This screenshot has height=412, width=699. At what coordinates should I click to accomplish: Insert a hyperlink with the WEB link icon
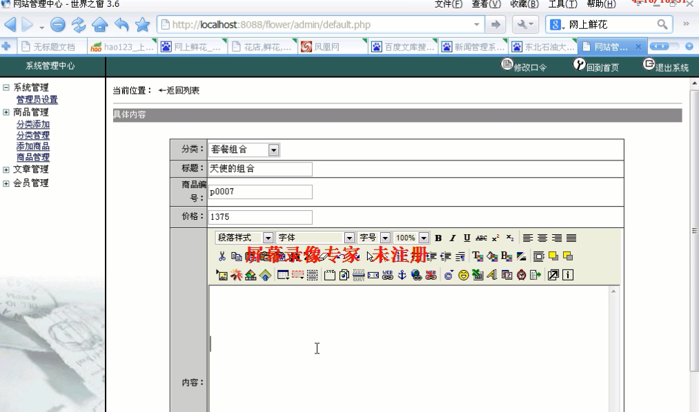387,275
